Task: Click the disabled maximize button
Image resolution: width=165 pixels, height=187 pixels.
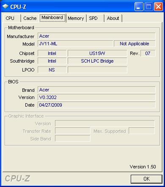Action: [148, 6]
